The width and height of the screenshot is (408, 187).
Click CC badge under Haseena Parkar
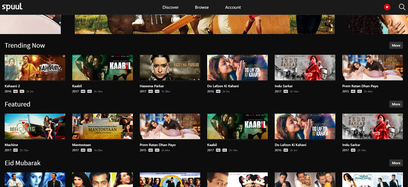(x=157, y=92)
